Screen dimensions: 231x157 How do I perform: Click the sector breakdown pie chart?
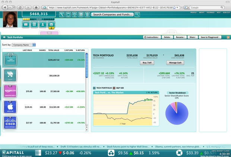[177, 113]
